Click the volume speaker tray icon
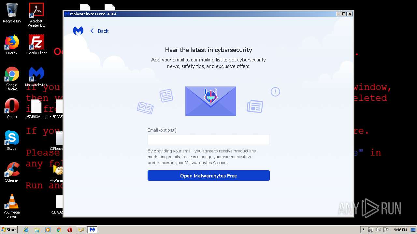Screen dimensions: 417x234 [378, 230]
